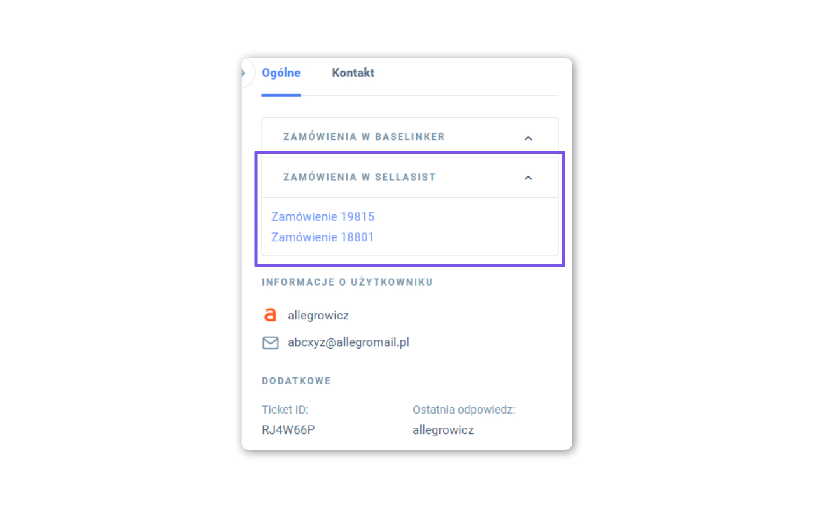Open the Zamówienie 19815 link
Viewport: 815px width, 509px height.
pyautogui.click(x=323, y=217)
